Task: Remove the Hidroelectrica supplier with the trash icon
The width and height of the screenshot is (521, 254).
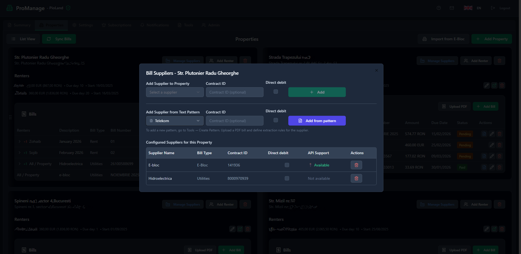Action: point(356,178)
